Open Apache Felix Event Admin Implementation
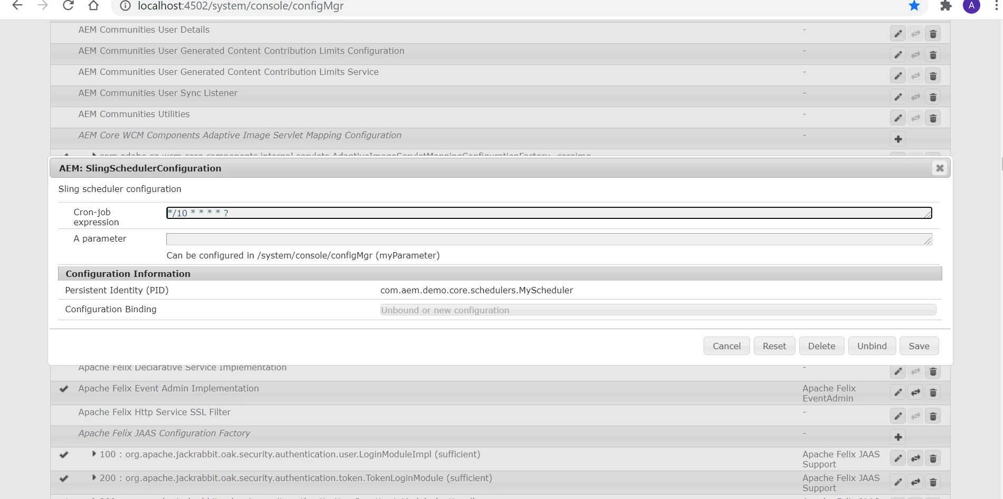 point(168,388)
